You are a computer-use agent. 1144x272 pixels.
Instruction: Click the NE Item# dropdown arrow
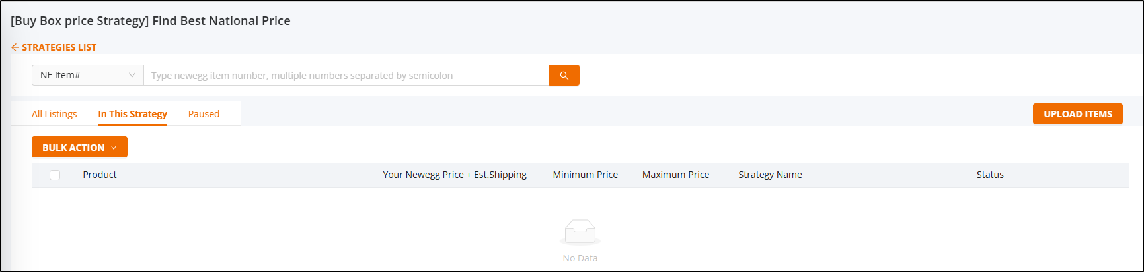click(132, 75)
